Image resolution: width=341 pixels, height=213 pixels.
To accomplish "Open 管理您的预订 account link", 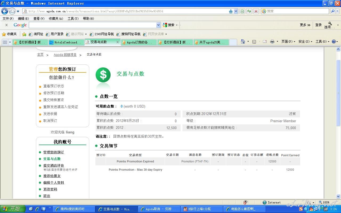I will coord(54,152).
